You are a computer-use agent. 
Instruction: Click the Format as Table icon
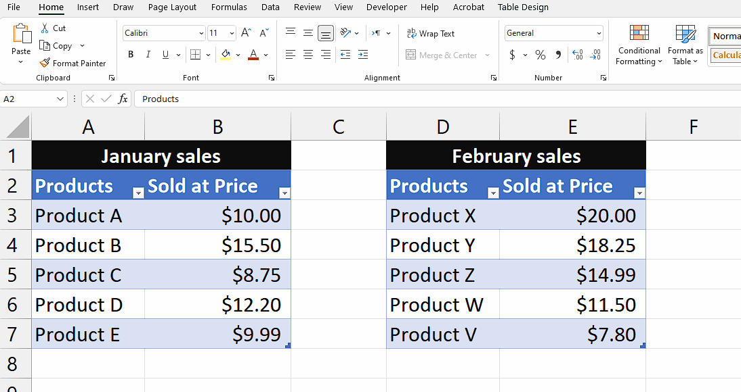[x=684, y=47]
